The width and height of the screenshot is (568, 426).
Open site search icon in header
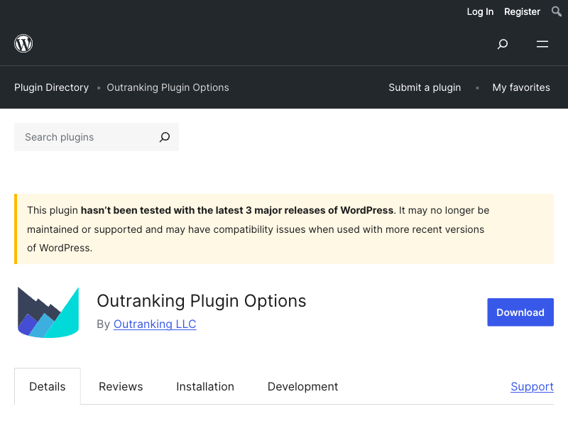click(503, 44)
